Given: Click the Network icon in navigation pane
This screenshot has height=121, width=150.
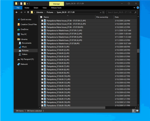Looking at the screenshot, I should tap(18, 64).
